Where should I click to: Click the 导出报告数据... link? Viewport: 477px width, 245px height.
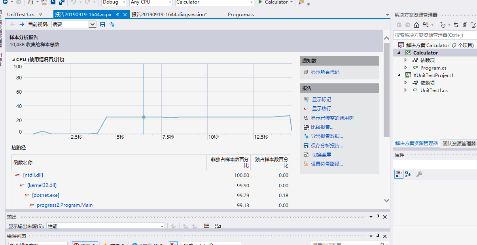click(327, 136)
